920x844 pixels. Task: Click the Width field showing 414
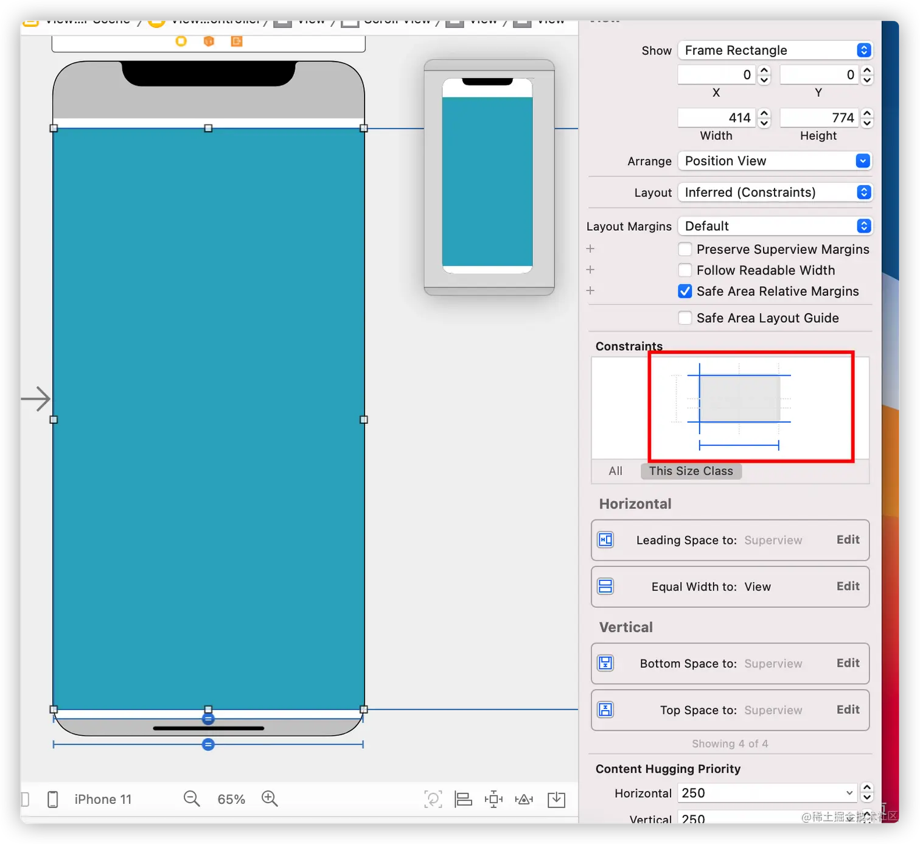(717, 118)
